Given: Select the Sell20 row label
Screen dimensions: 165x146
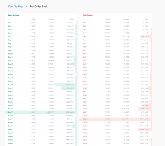Looking at the screenshot, I should tap(85, 88).
